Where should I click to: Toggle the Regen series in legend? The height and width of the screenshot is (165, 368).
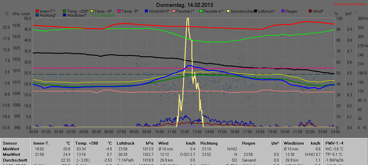click(x=283, y=11)
